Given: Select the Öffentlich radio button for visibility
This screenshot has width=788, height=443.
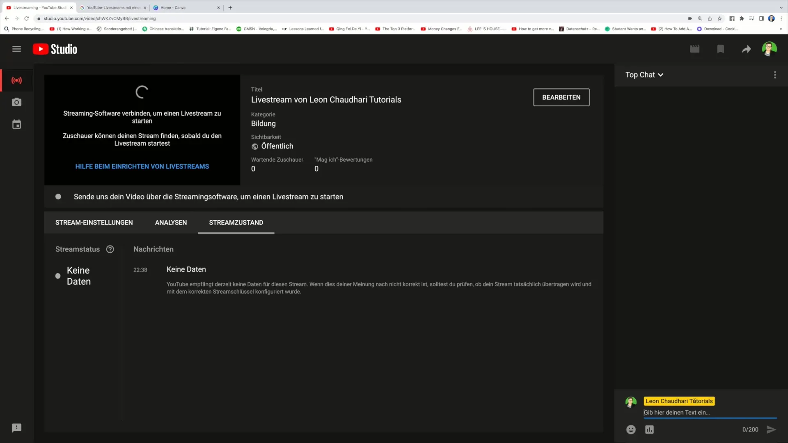Looking at the screenshot, I should pyautogui.click(x=254, y=146).
